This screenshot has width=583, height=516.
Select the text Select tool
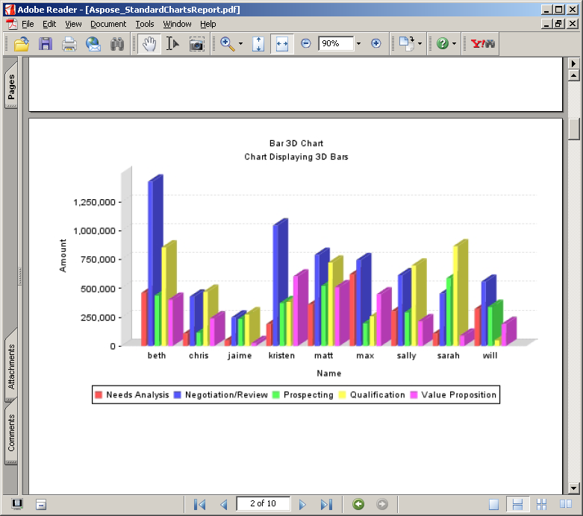click(172, 44)
